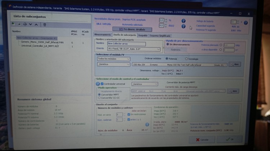Open help icon beside Voltaje de batería
The height and width of the screenshot is (151, 270).
tap(246, 23)
